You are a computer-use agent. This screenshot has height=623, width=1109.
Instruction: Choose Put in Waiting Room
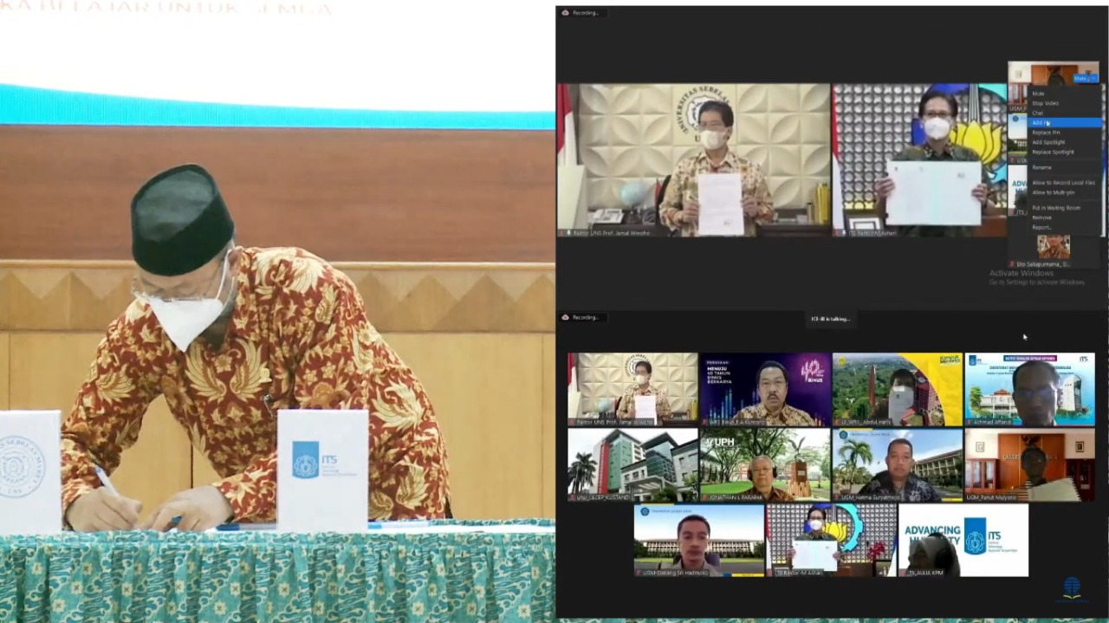(x=1056, y=208)
